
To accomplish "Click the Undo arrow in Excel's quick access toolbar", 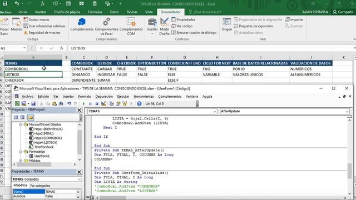I will point(17,3).
